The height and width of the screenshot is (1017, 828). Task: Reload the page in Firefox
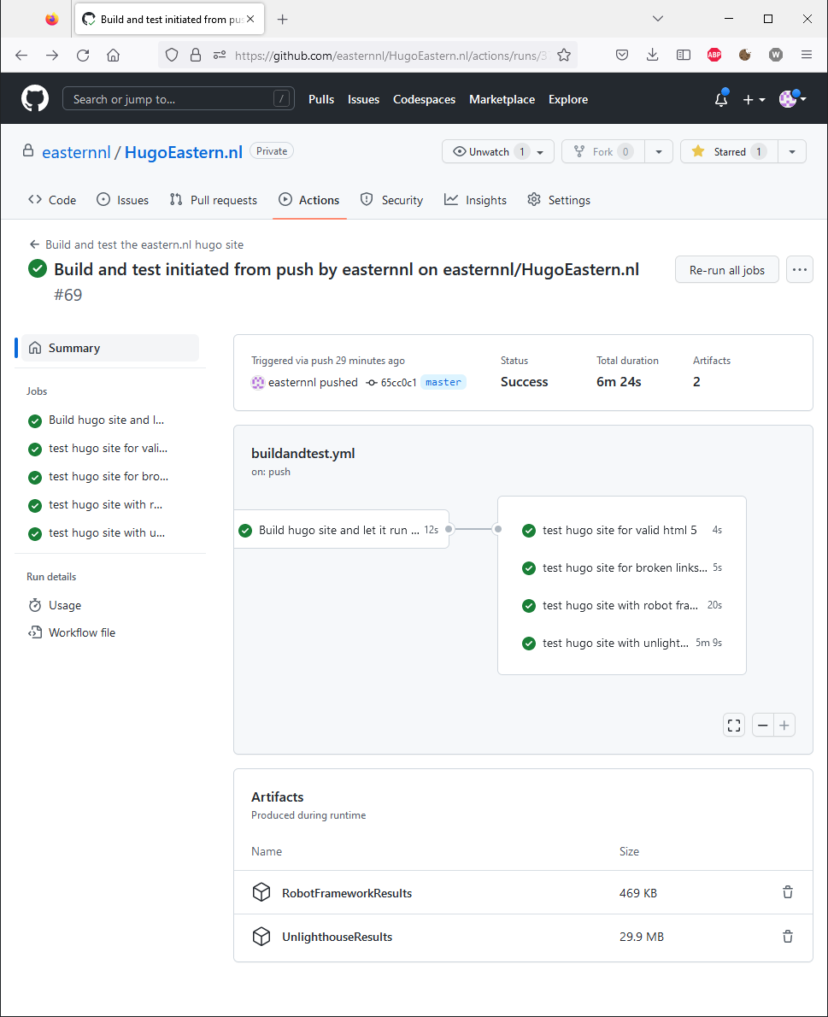point(83,55)
